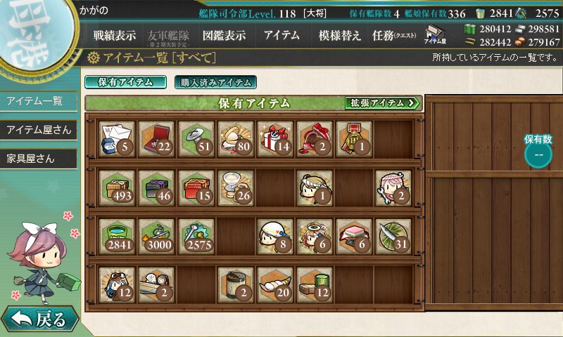The width and height of the screenshot is (563, 337).
Task: Select the repair bucket item showing 2841
Action: click(116, 237)
